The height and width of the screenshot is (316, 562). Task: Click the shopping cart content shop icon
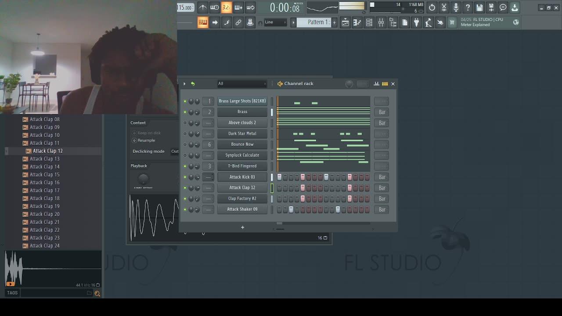452,22
